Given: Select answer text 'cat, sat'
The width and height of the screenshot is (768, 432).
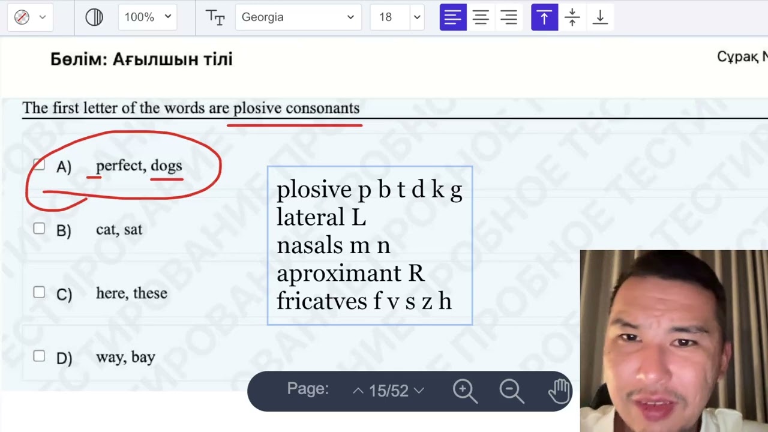Looking at the screenshot, I should coord(119,230).
